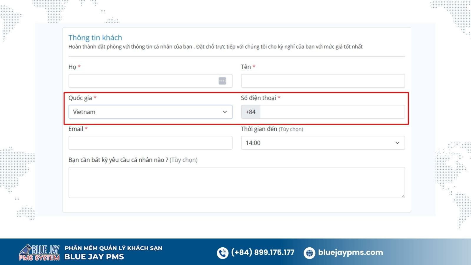
Task: Click the Họ (last name) input field
Action: pos(150,81)
